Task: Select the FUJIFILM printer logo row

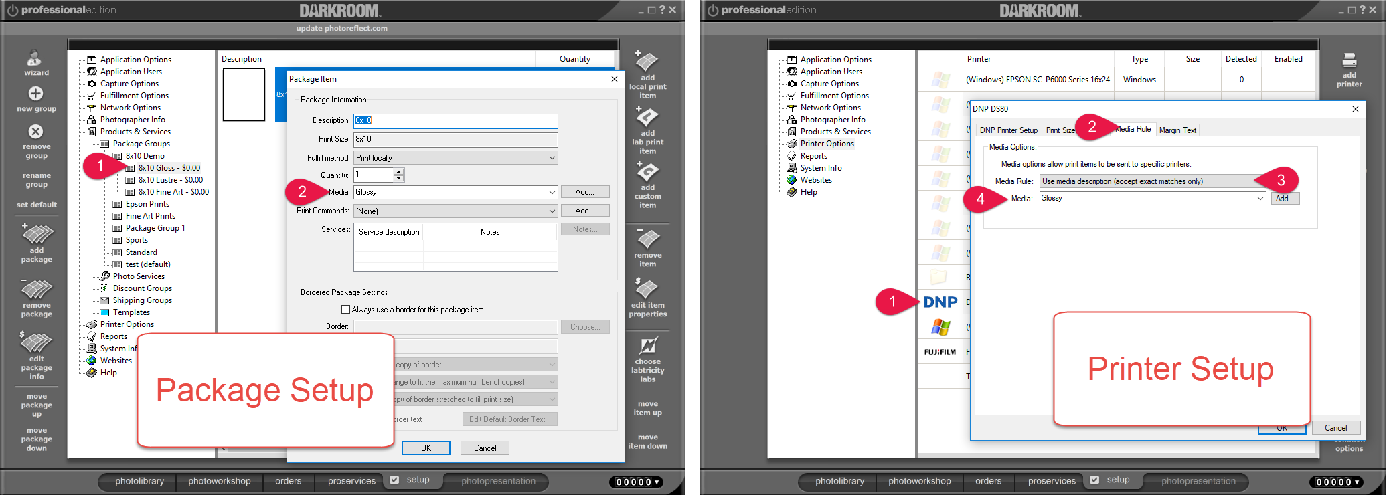Action: (x=940, y=352)
